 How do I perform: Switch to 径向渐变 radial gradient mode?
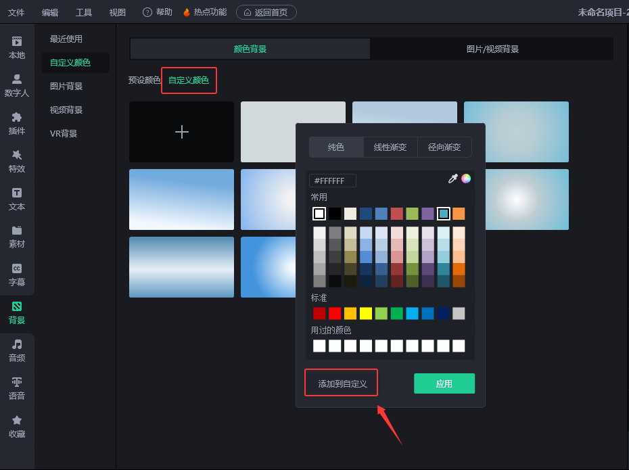(x=444, y=147)
